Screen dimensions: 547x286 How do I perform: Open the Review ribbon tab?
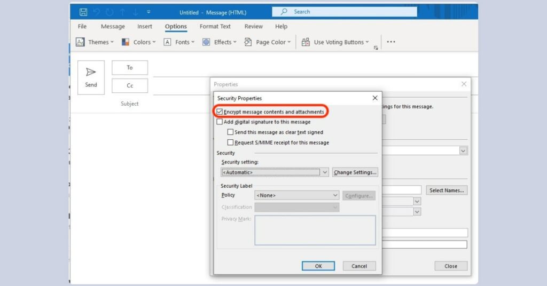(253, 27)
